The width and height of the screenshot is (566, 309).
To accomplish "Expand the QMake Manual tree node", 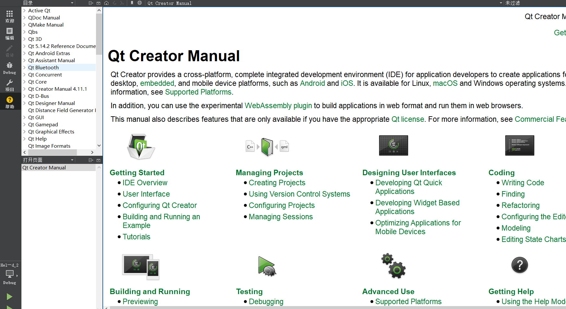I will pyautogui.click(x=24, y=25).
